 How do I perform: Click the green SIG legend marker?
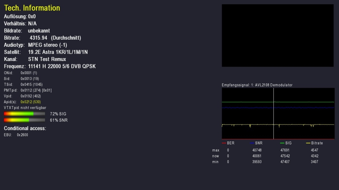[x=282, y=143]
